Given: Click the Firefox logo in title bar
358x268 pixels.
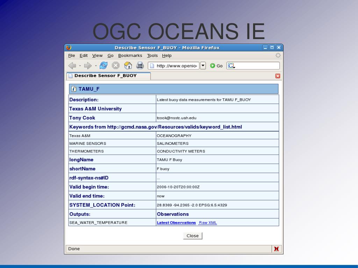Looking at the screenshot, I should (69, 47).
